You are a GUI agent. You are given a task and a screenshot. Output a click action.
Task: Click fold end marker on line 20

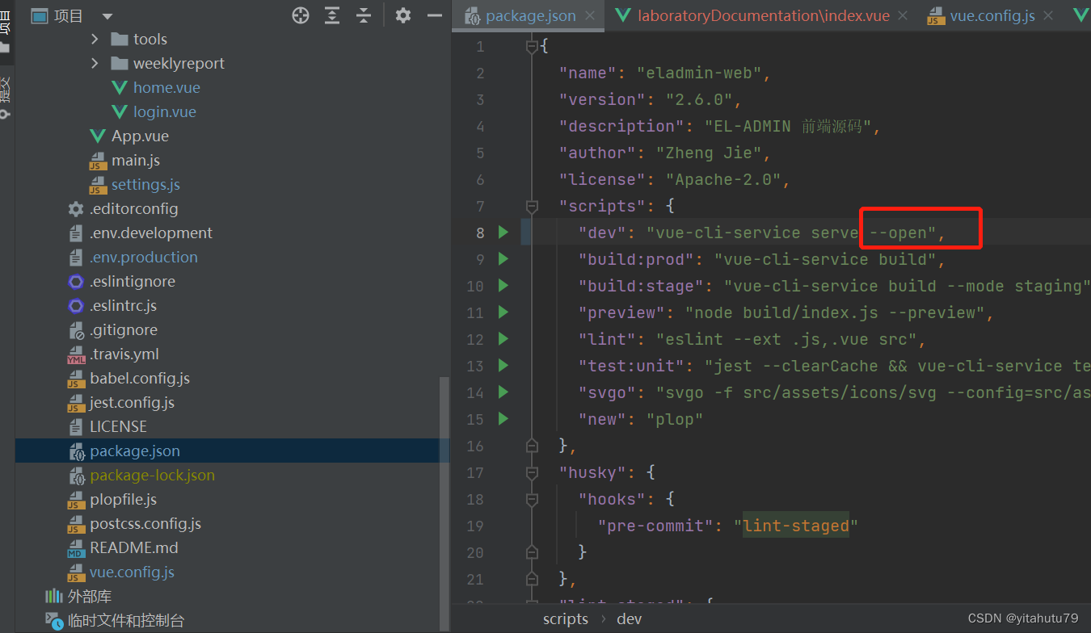pos(532,552)
